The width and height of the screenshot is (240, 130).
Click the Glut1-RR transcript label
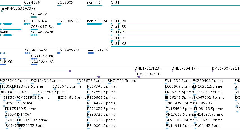point(118,26)
